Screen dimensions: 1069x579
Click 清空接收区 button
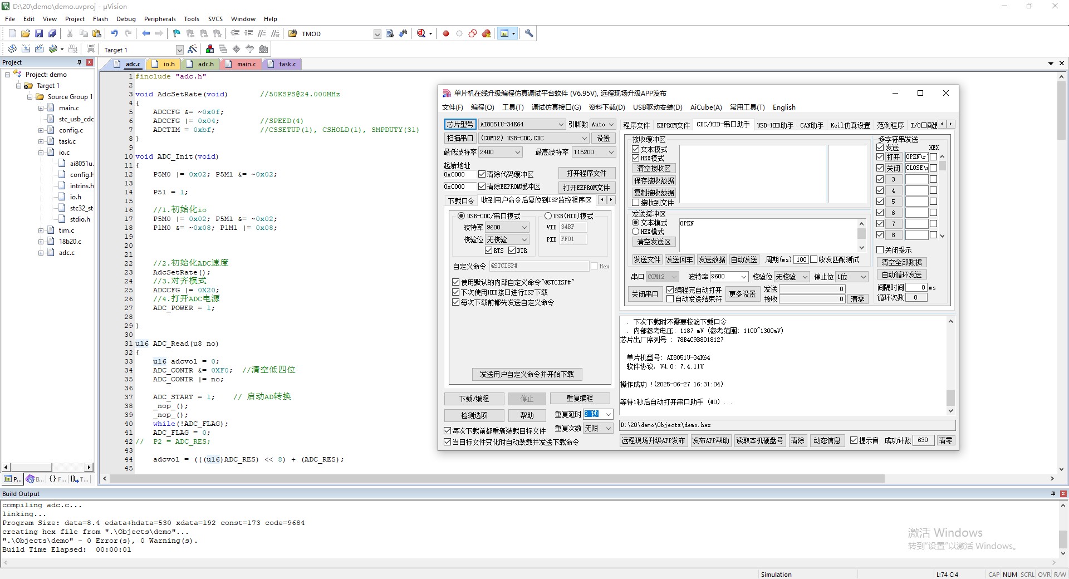coord(654,168)
